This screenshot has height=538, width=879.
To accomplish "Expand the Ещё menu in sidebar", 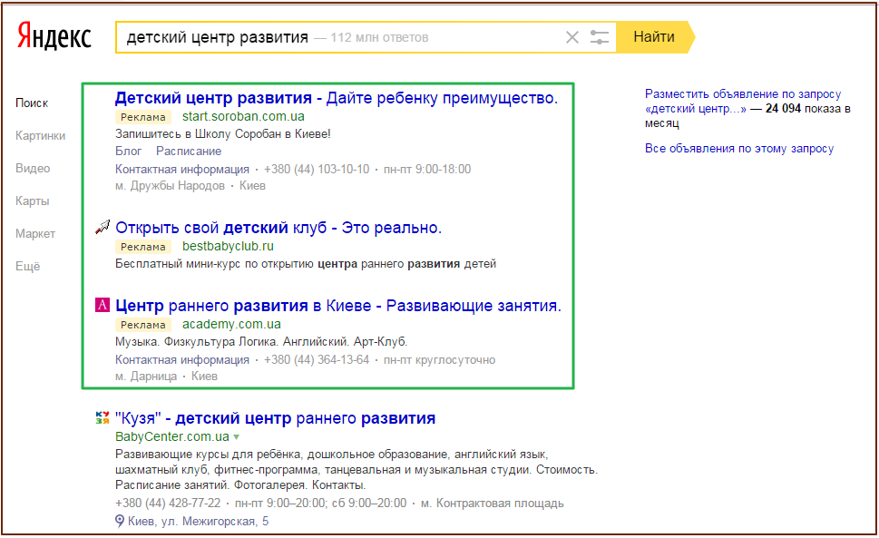I will tap(27, 266).
